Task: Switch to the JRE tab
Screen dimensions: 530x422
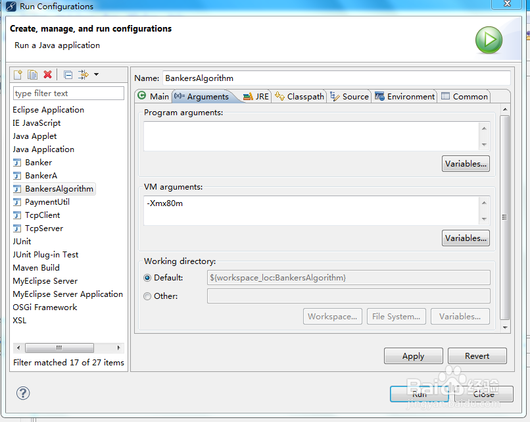Action: (256, 96)
